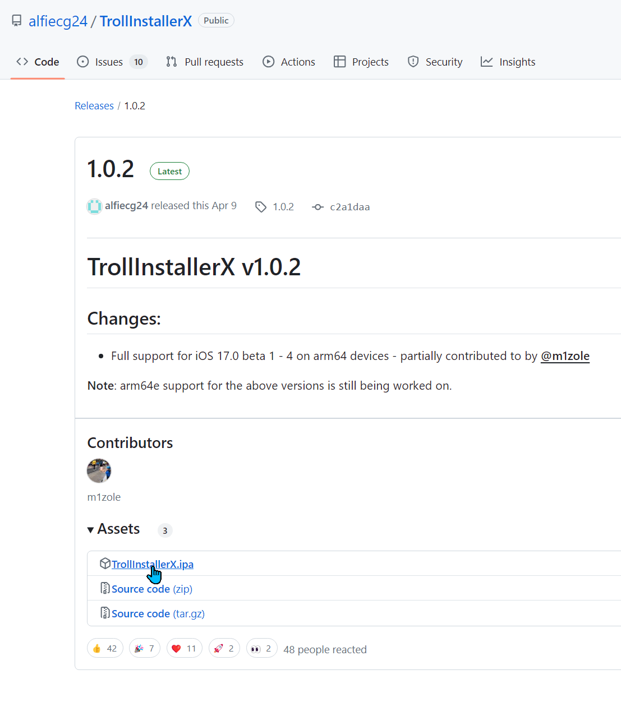
Task: Add a thumbs up reaction
Action: [x=105, y=648]
